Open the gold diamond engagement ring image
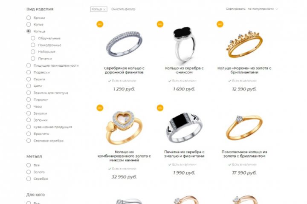The width and height of the screenshot is (307, 204). [x=244, y=127]
